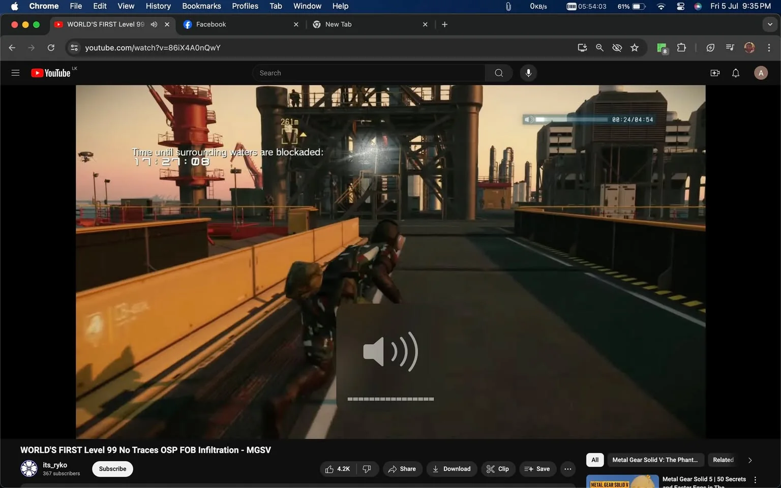The height and width of the screenshot is (488, 781).
Task: Go to the YouTube home logo
Action: (51, 73)
